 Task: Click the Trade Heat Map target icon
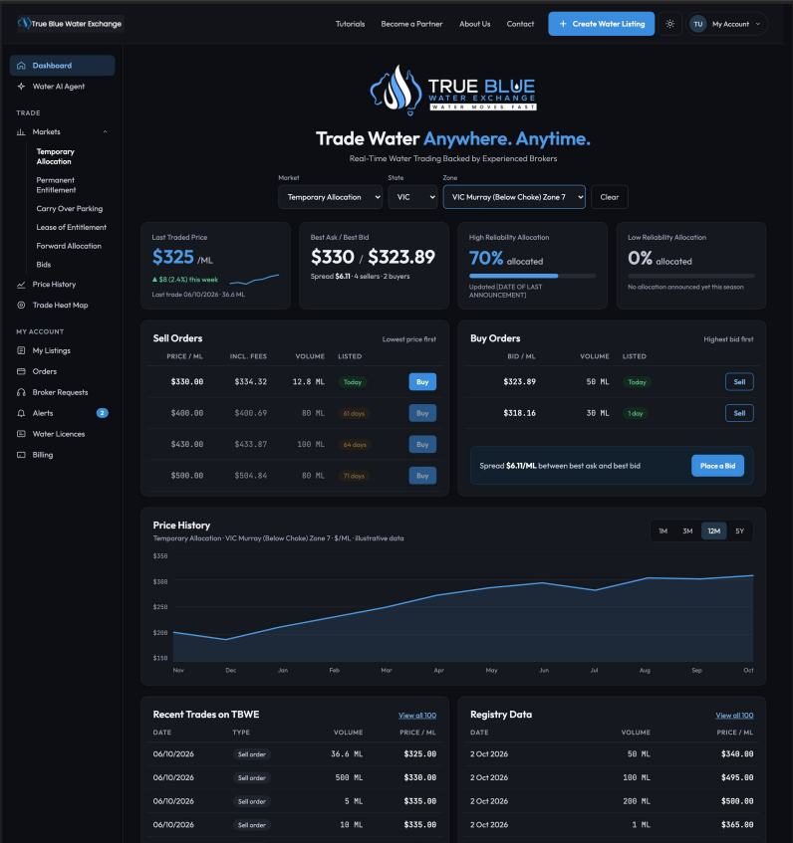pyautogui.click(x=21, y=306)
